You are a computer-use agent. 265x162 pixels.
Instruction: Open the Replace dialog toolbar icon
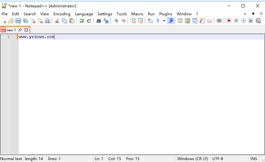(106, 21)
